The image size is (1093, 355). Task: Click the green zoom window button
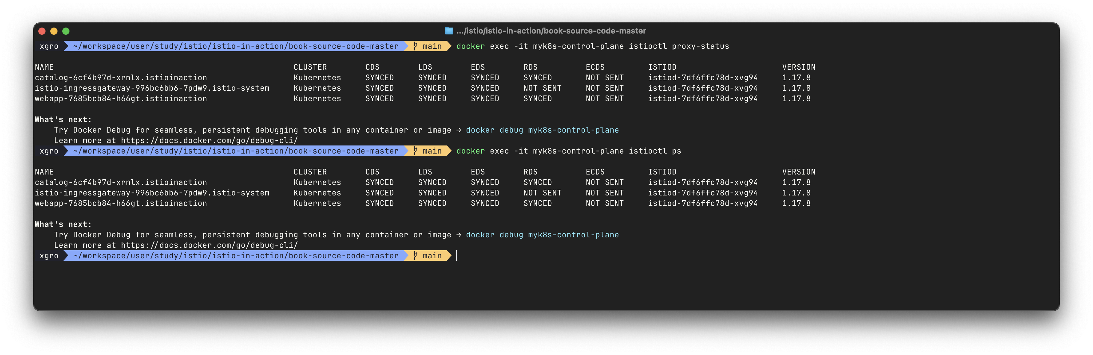(x=66, y=31)
